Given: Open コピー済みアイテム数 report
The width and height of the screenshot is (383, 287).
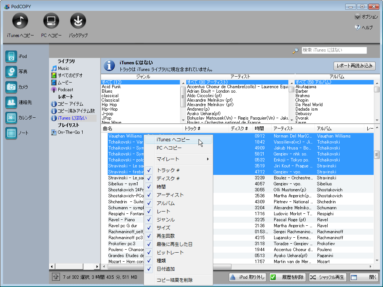Looking at the screenshot, I should [x=76, y=111].
